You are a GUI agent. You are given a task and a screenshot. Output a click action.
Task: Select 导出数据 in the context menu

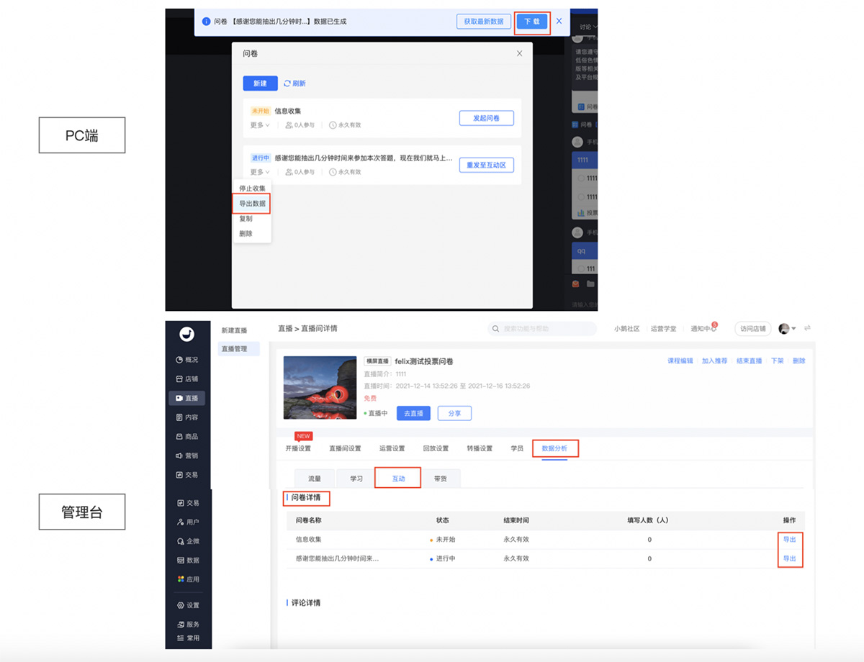pos(252,204)
